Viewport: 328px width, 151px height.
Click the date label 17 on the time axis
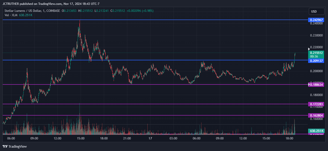point(150,138)
